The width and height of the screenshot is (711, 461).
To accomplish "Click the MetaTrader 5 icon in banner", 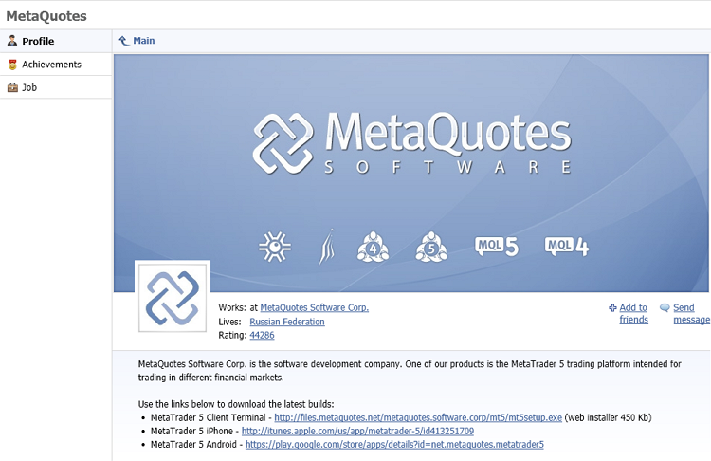I will click(431, 247).
